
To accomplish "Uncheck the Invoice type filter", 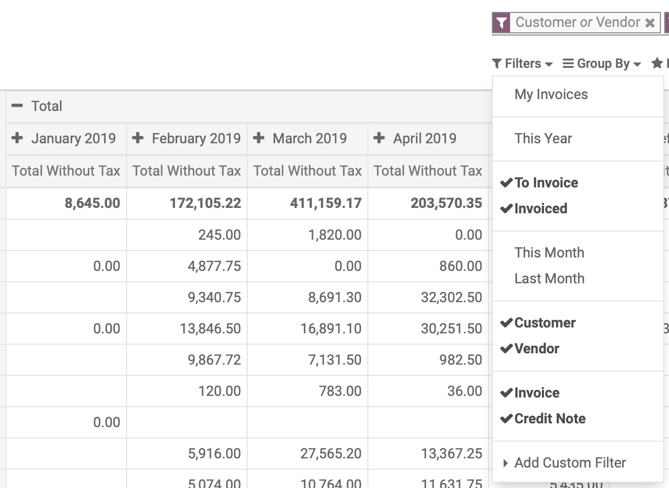I will (577, 393).
